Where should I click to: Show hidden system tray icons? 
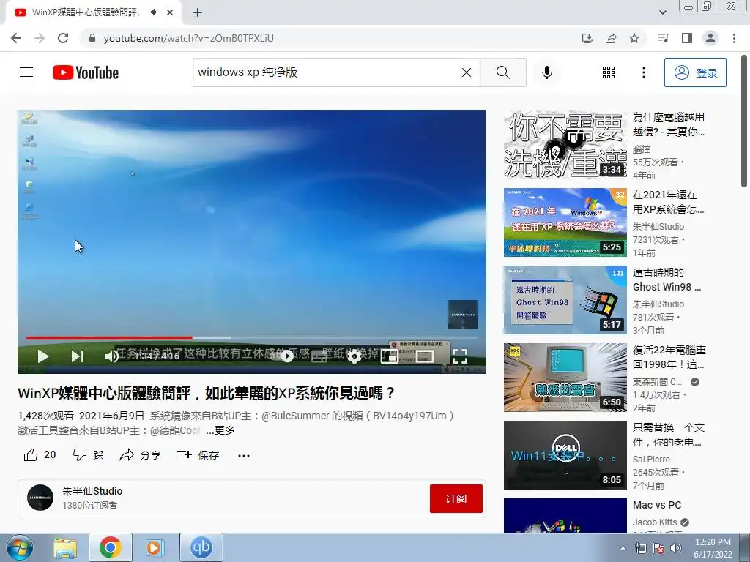point(623,548)
